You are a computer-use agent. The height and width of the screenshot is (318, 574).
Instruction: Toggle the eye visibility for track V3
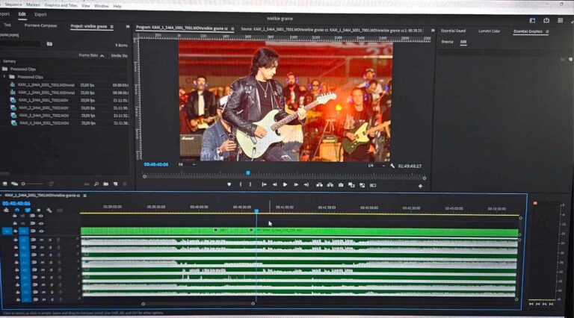[40, 216]
